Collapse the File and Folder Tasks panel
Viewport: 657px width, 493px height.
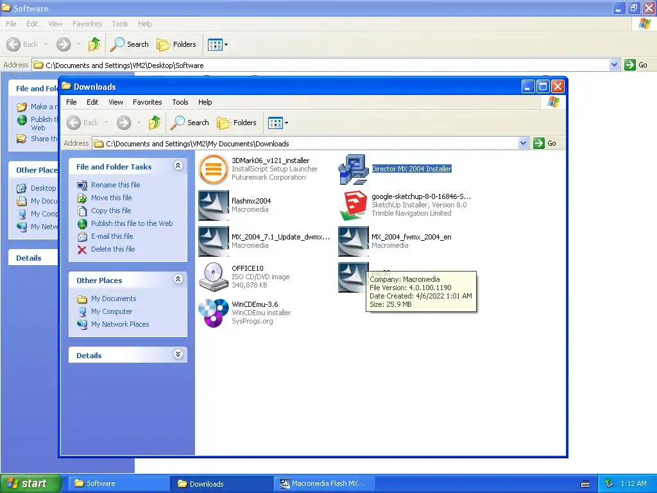coord(178,166)
